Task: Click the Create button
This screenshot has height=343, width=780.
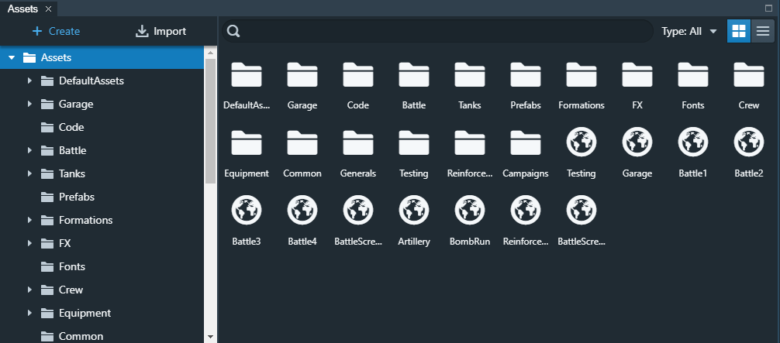Action: (x=56, y=31)
